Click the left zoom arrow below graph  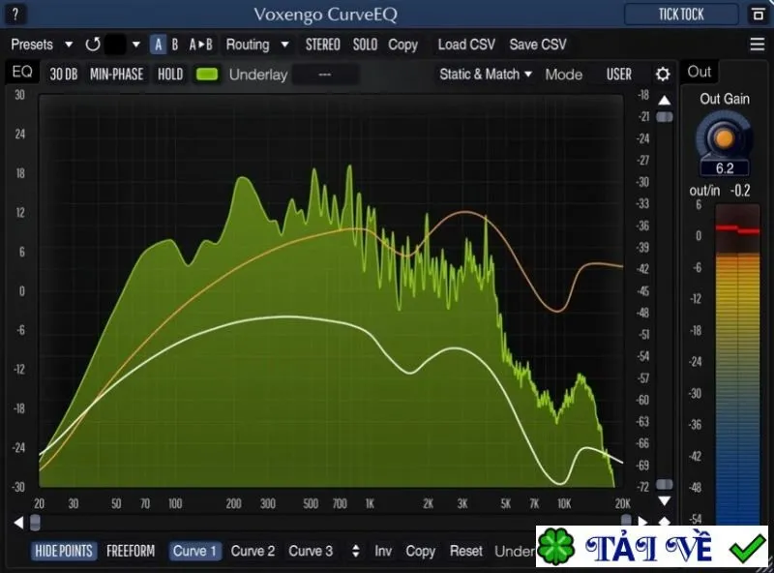pos(18,522)
